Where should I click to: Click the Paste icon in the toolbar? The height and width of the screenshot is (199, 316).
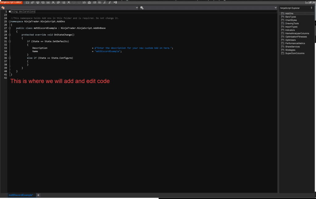tap(64, 2)
